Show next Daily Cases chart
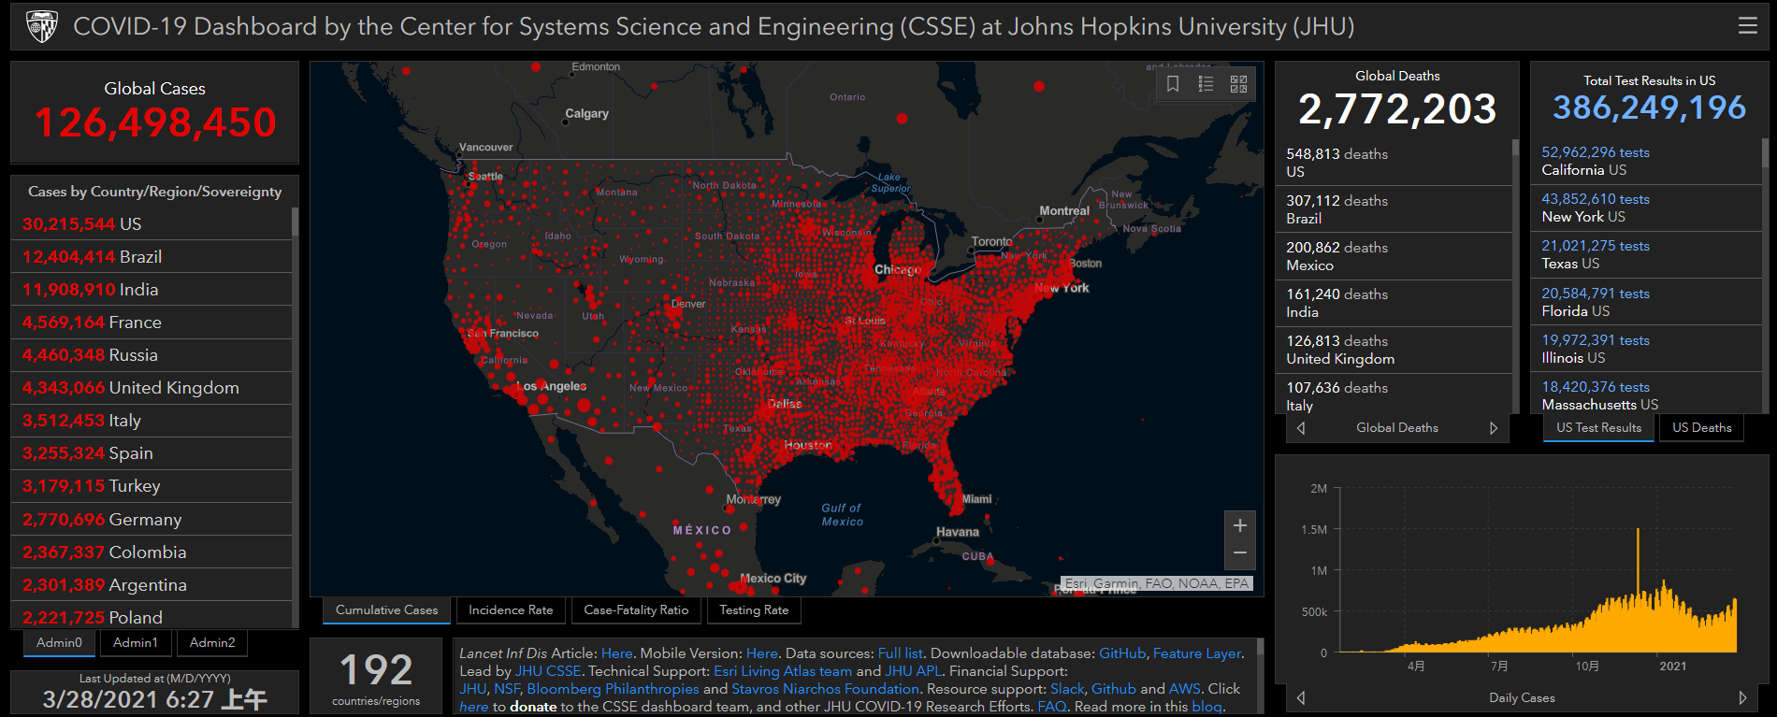The image size is (1777, 717). pos(1742,698)
